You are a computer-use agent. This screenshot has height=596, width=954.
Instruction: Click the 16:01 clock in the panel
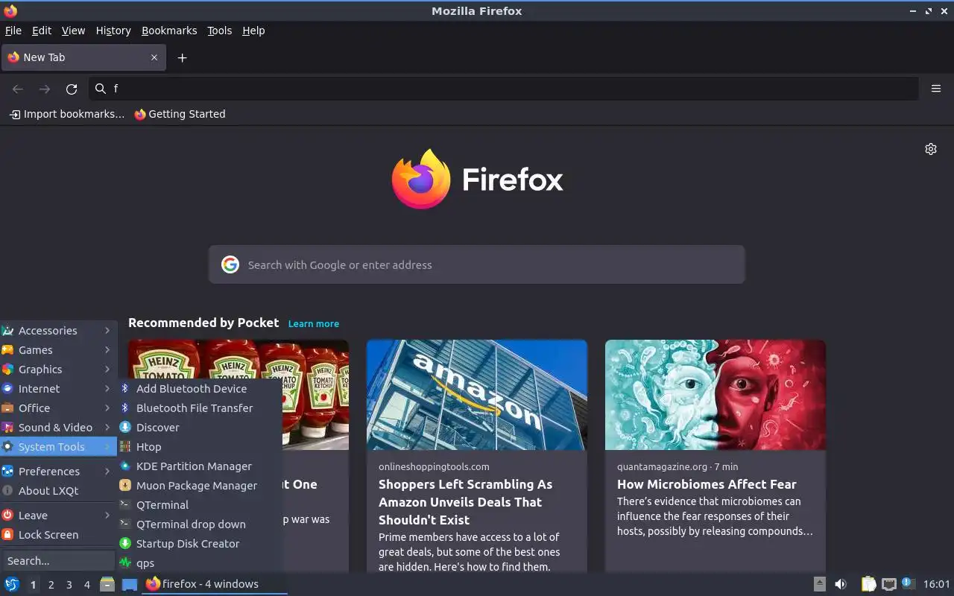click(937, 584)
